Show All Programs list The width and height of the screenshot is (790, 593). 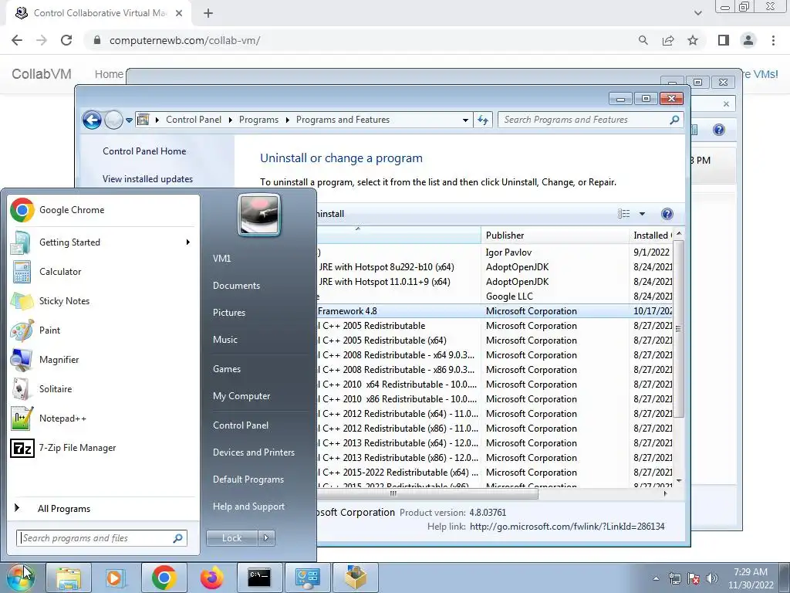(103, 508)
